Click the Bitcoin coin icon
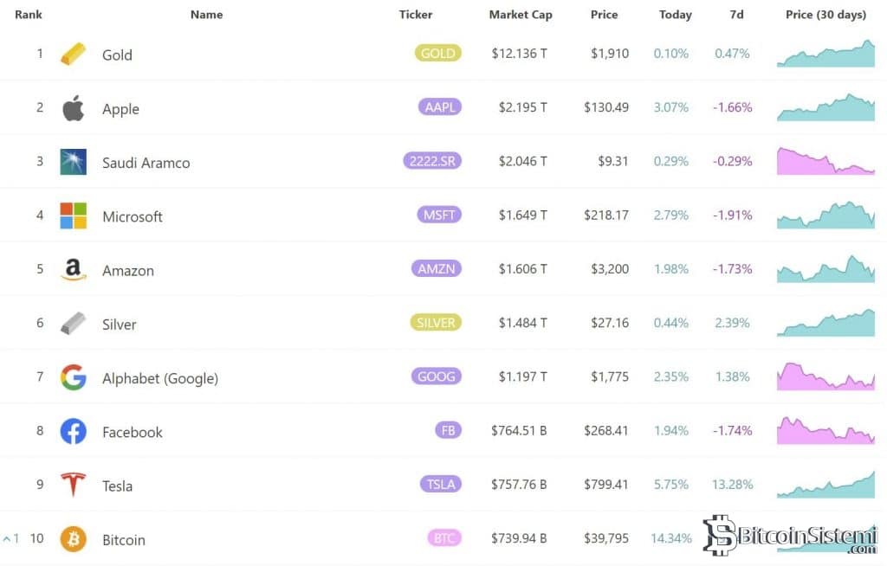Viewport: 887px width, 566px height. [x=74, y=539]
